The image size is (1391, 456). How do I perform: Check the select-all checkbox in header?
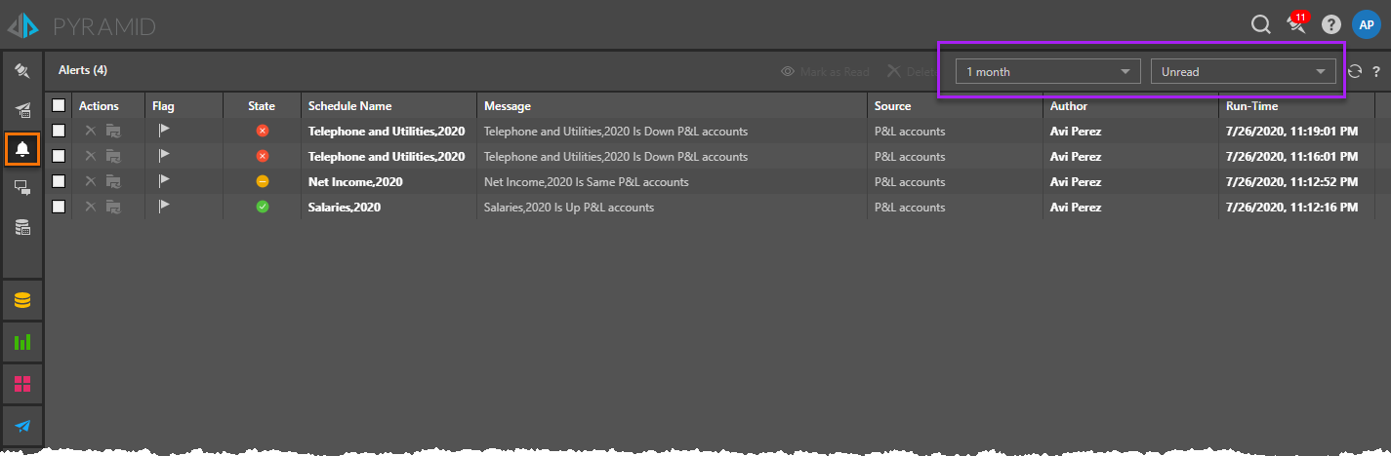pyautogui.click(x=59, y=105)
